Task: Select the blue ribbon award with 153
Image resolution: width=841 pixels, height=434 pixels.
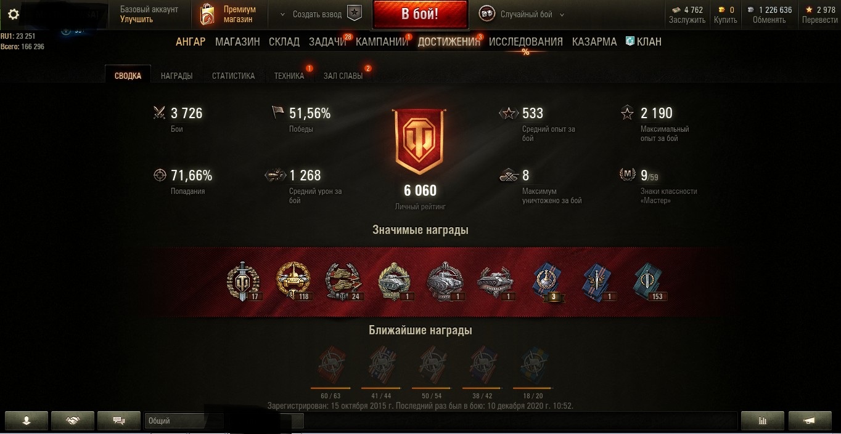Action: pos(650,282)
